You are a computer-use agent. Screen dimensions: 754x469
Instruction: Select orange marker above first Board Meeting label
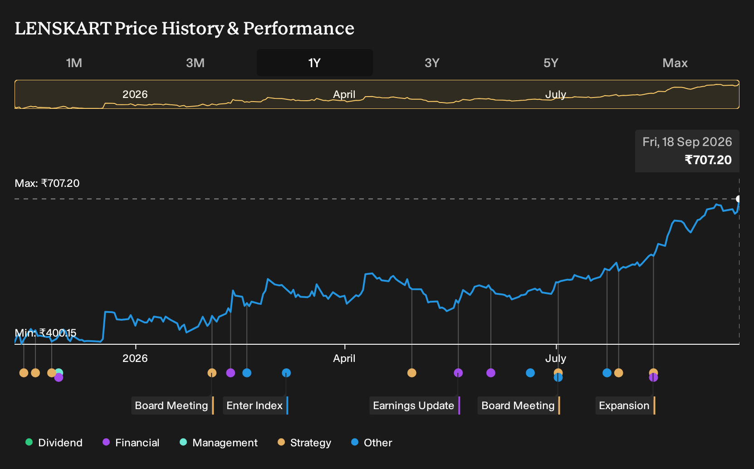[x=212, y=373]
